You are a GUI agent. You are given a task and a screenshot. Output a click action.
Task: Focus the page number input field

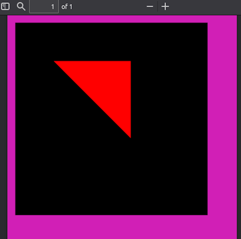coord(44,7)
